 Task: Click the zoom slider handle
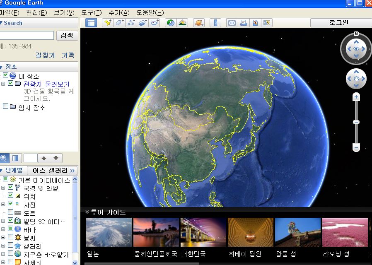coord(356,122)
